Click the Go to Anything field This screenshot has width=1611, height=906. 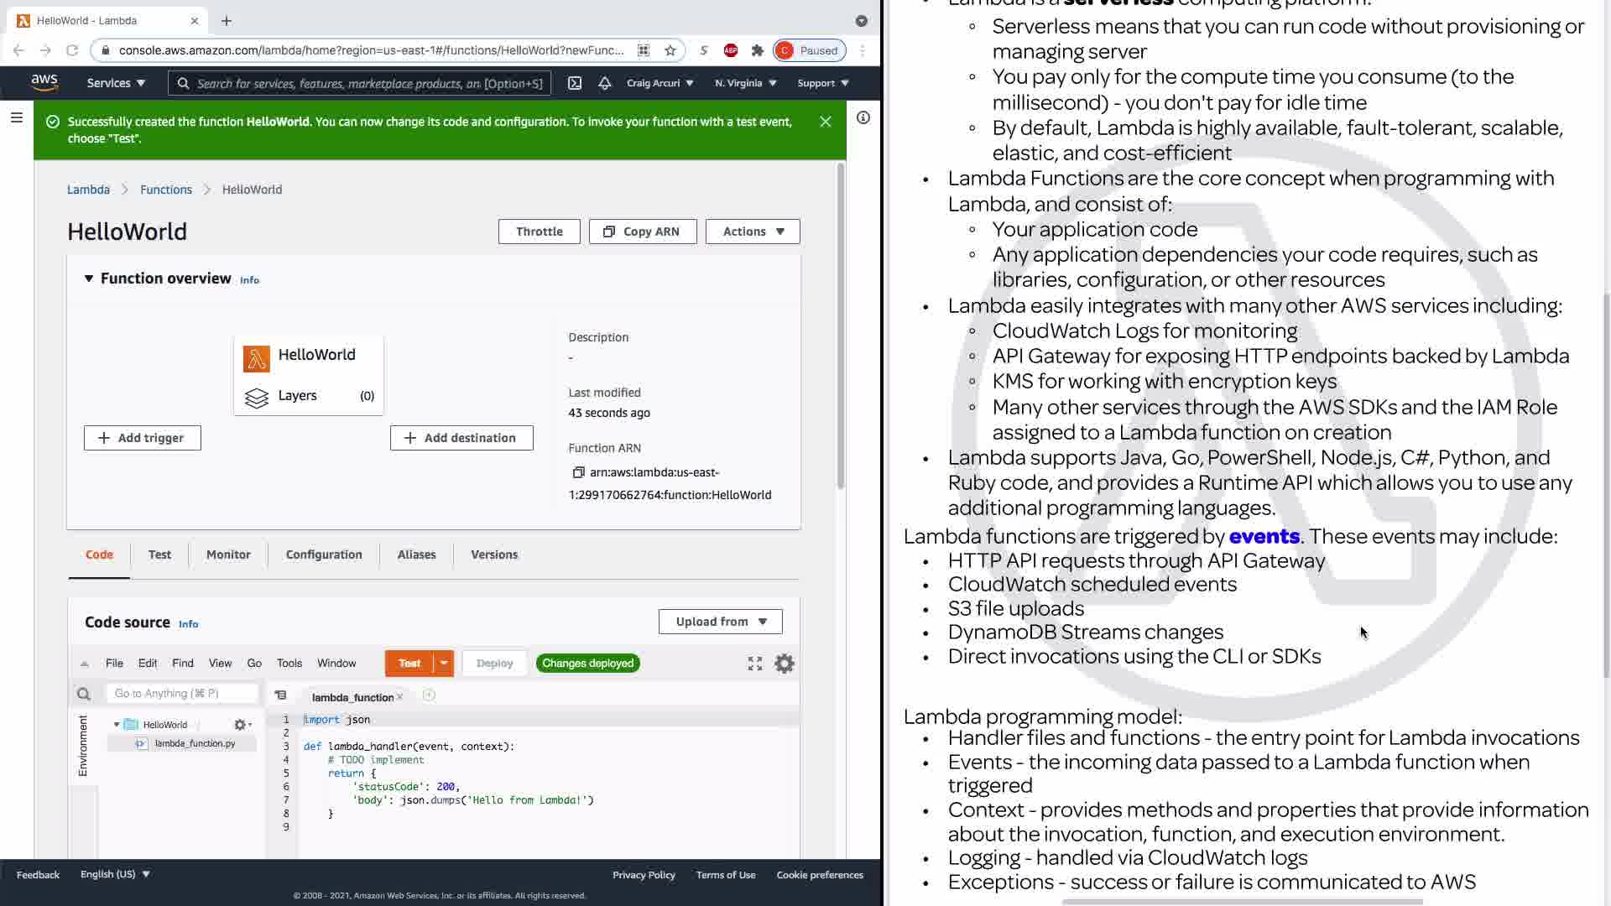181,694
